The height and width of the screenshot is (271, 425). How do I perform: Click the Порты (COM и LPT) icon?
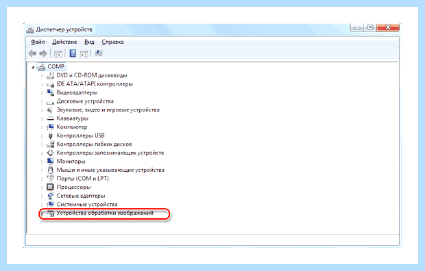[x=51, y=179]
